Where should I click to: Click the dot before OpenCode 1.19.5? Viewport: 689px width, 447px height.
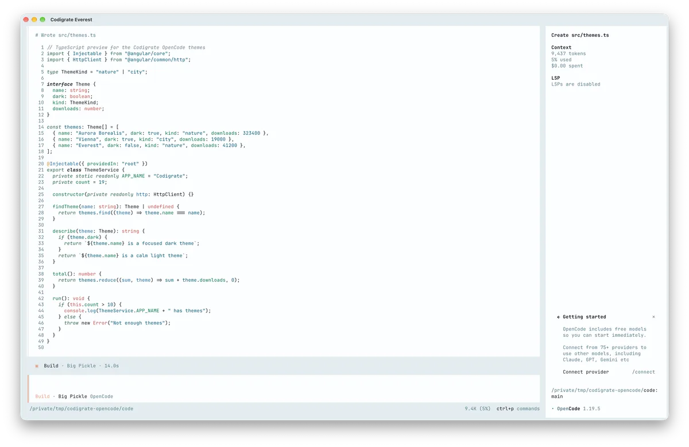coord(553,409)
